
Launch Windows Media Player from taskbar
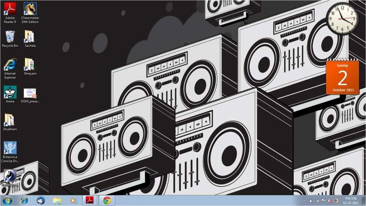[73, 201]
